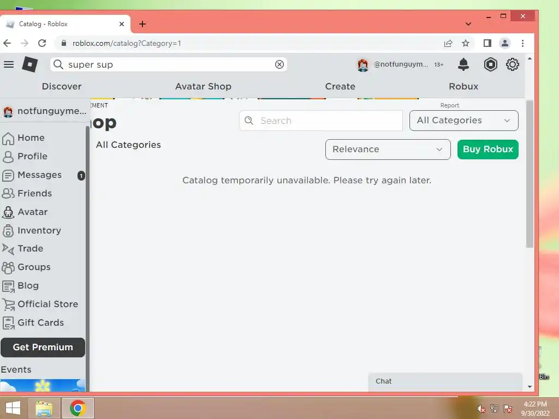Viewport: 559px width, 419px height.
Task: Click notfunguyme username in sidebar
Action: pyautogui.click(x=52, y=111)
